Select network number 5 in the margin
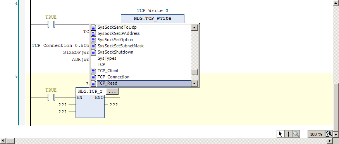The height and width of the screenshot is (144, 339). coord(16,76)
